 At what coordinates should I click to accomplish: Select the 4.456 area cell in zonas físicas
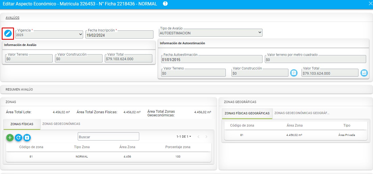[x=127, y=157]
